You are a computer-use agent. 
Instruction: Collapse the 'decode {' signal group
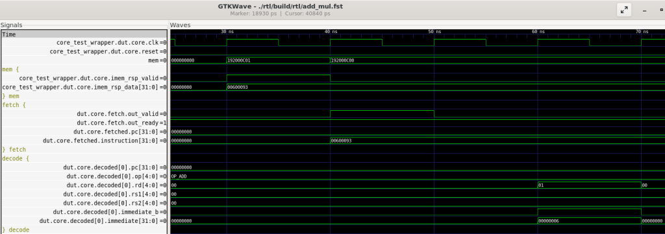tap(16, 158)
